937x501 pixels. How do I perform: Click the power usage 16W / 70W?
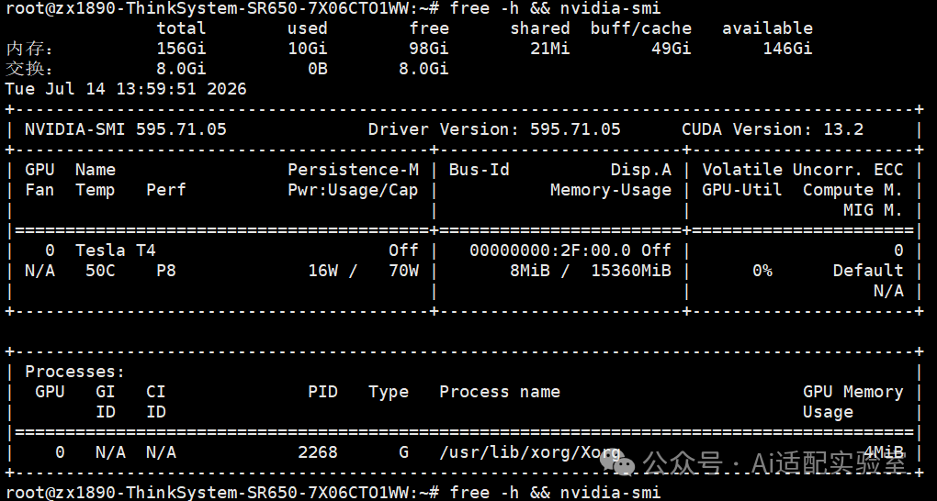[364, 271]
